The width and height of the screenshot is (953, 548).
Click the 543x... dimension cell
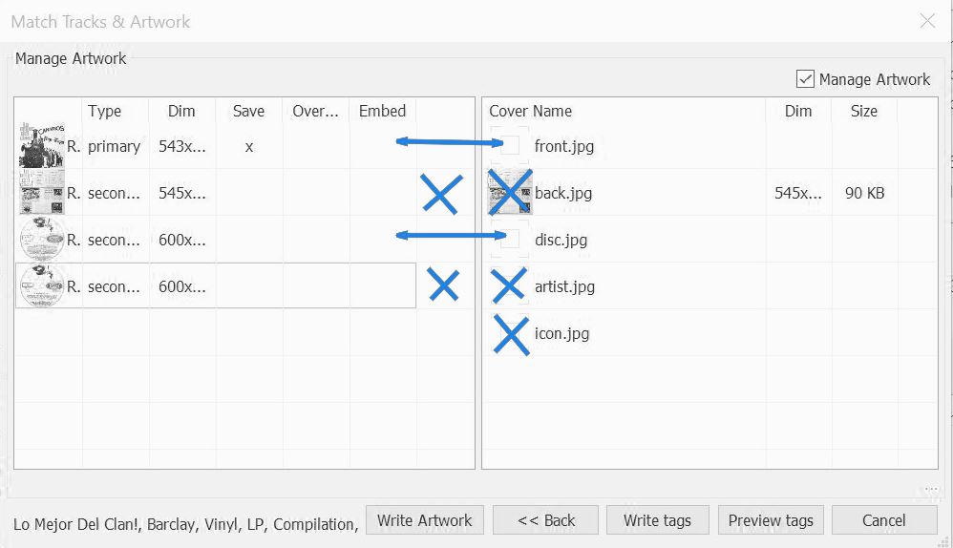pyautogui.click(x=181, y=146)
